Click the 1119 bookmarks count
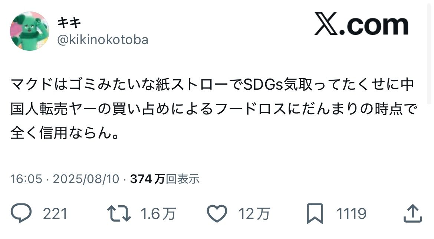The height and width of the screenshot is (239, 434). tap(351, 214)
